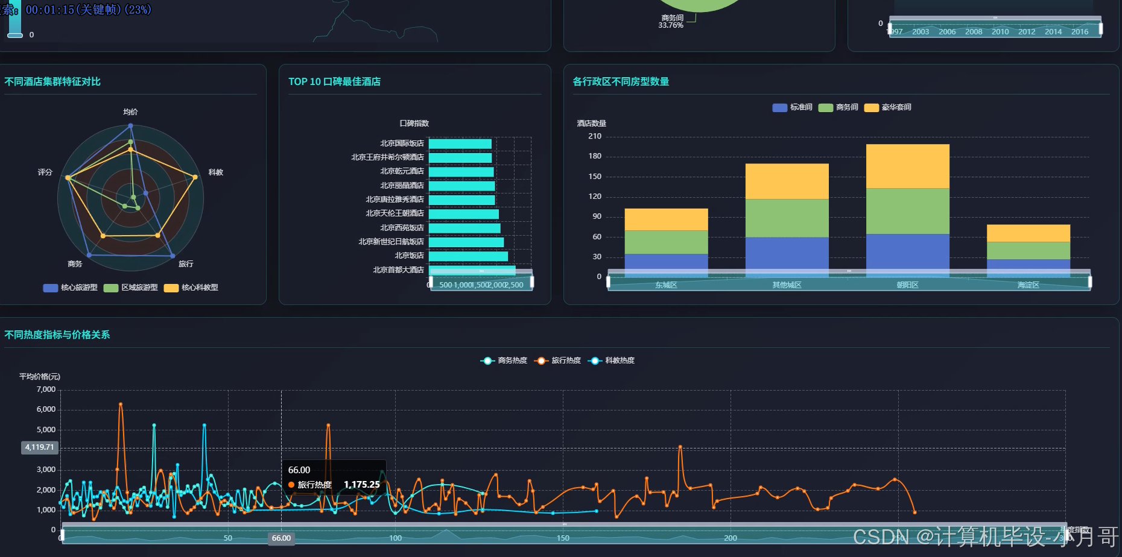Image resolution: width=1122 pixels, height=557 pixels.
Task: Click the 海淀区 x-axis label
Action: (x=1028, y=285)
